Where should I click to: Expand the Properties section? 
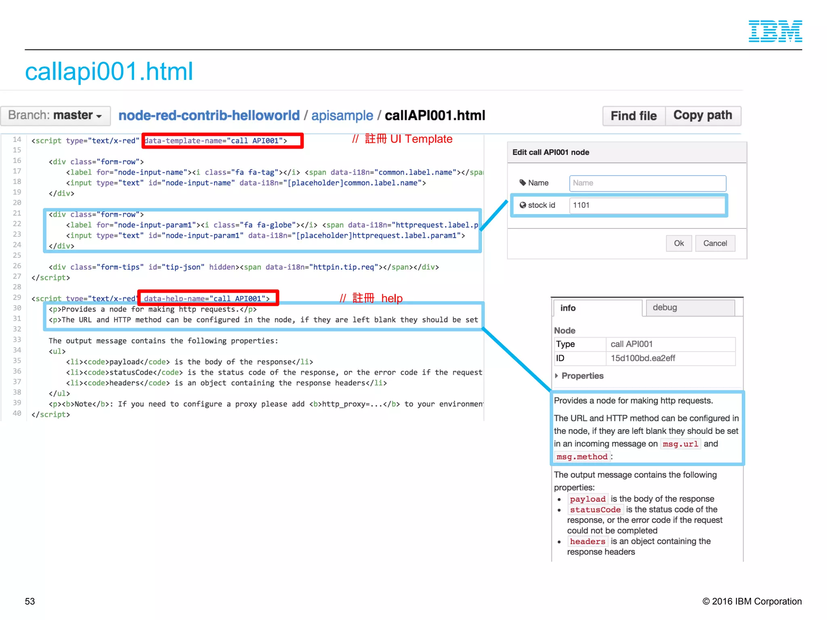[x=579, y=376]
